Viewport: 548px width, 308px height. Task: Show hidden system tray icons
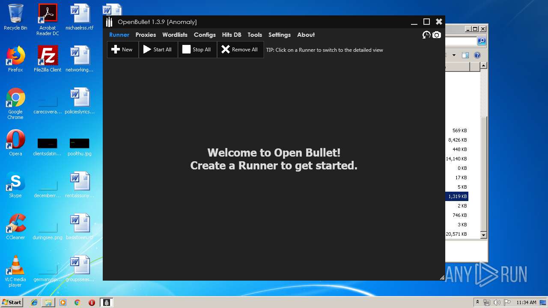coord(477,302)
